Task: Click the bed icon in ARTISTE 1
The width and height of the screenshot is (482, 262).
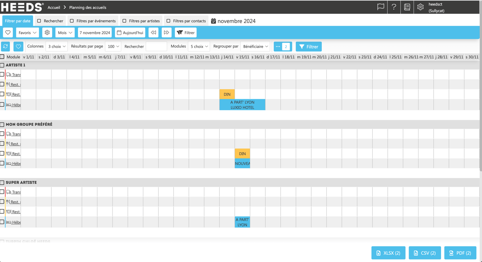Action: 8,105
